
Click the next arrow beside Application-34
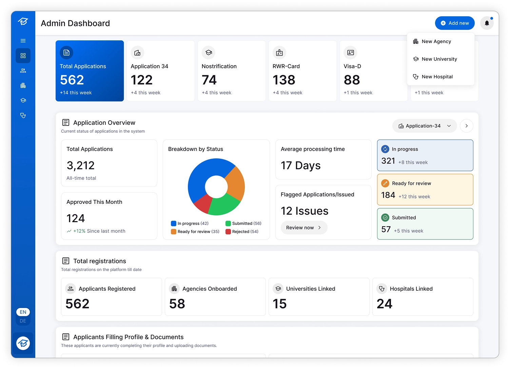click(x=467, y=126)
